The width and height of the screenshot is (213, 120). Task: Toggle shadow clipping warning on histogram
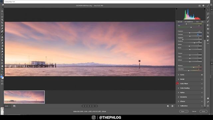[177, 9]
